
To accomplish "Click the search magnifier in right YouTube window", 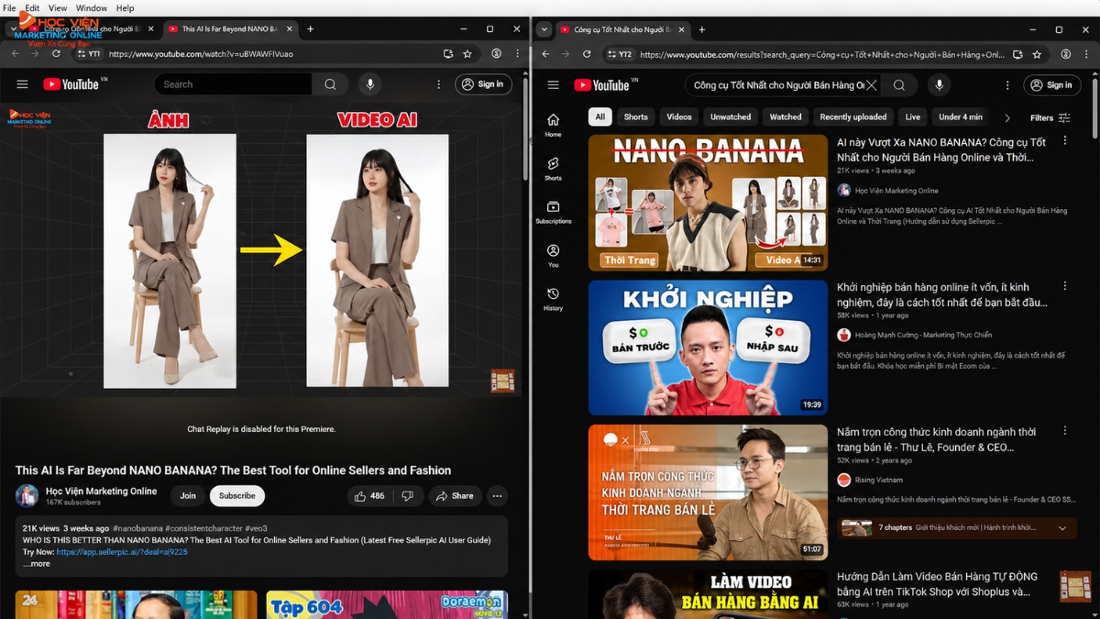I will coord(899,84).
